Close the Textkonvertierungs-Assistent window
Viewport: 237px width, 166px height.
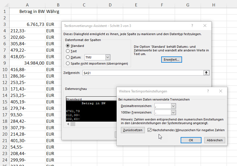[205, 26]
